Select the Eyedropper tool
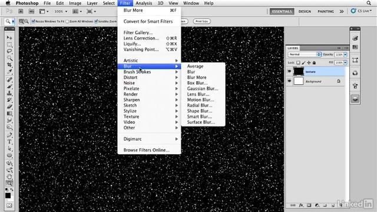 pyautogui.click(x=9, y=71)
